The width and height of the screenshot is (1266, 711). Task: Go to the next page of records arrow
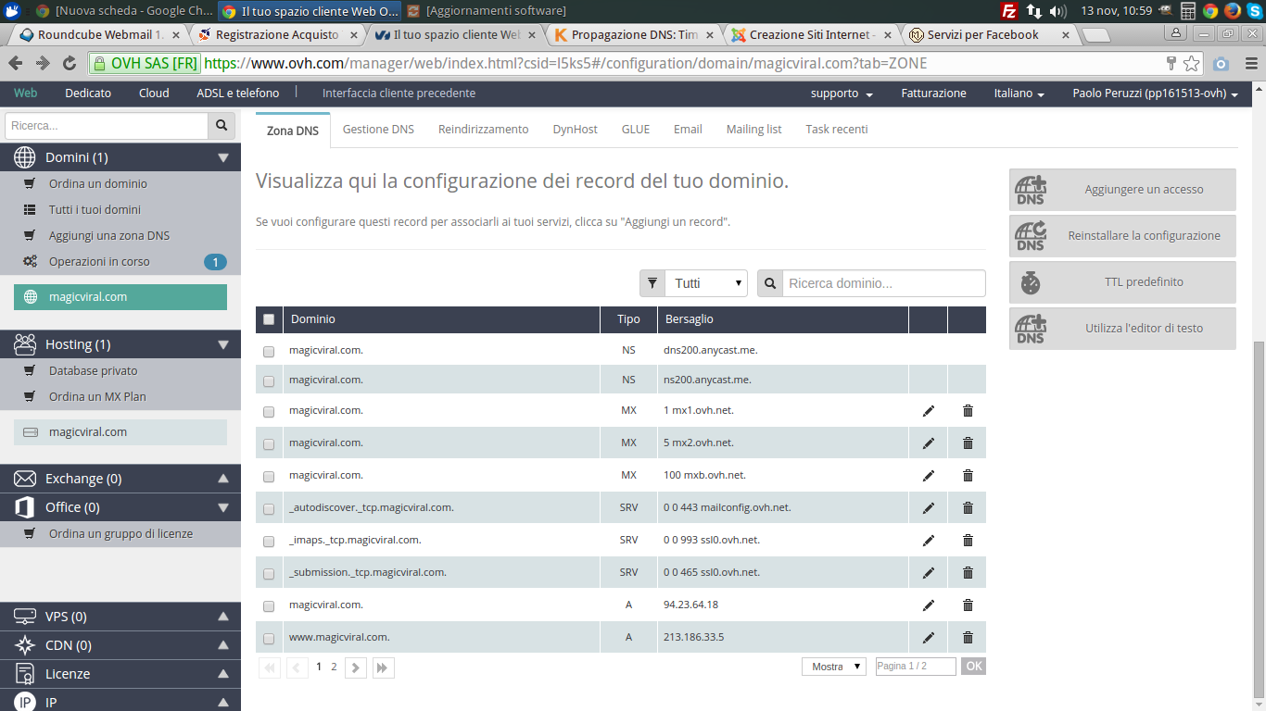point(356,667)
